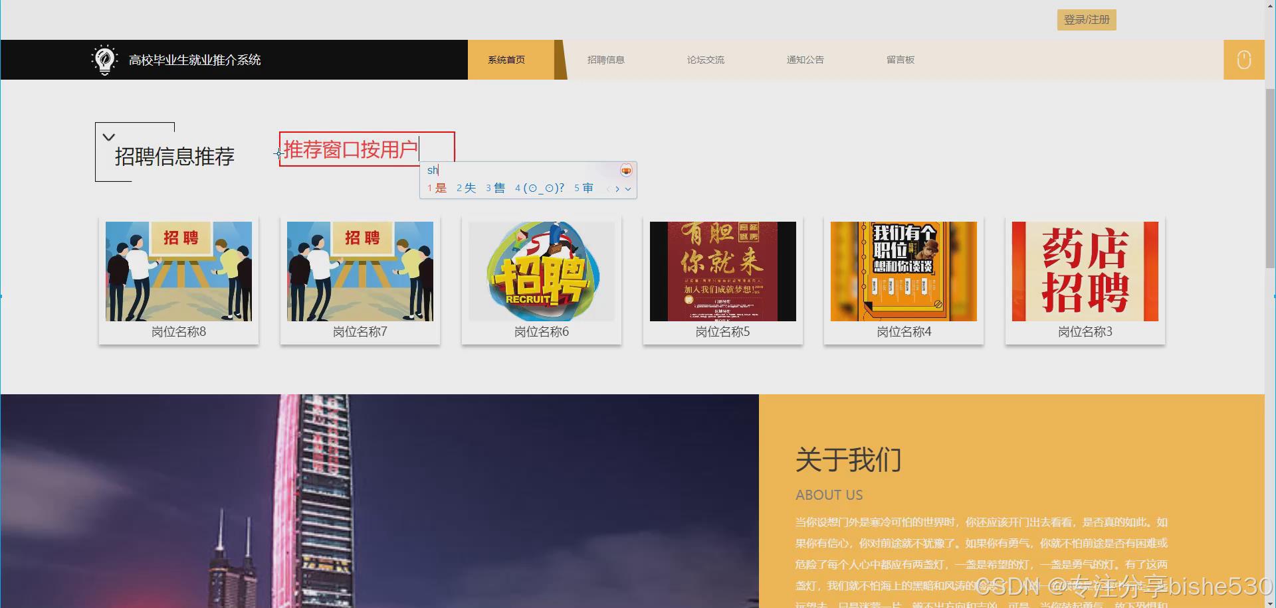Open the 招聘信息 menu item
1276x608 pixels.
click(605, 59)
